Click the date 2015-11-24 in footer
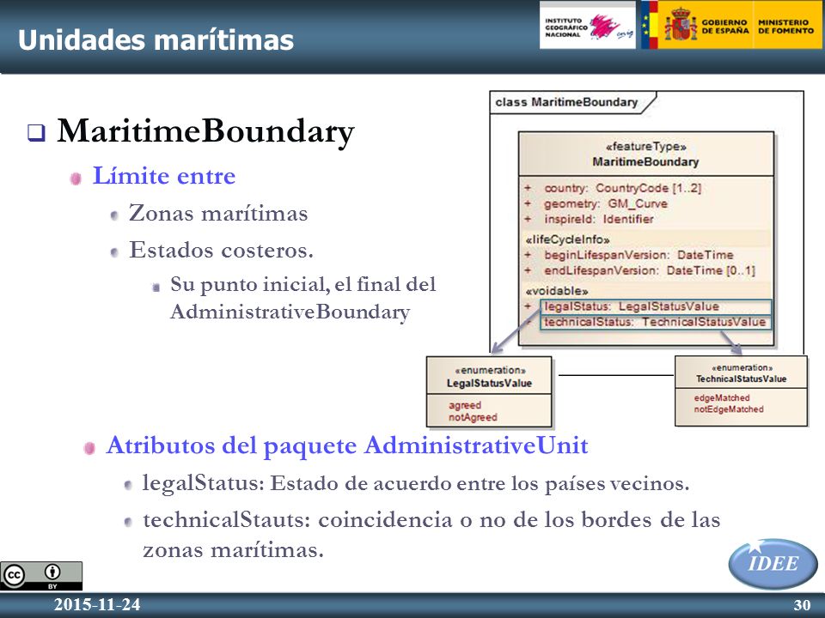Image resolution: width=825 pixels, height=618 pixels. [97, 604]
